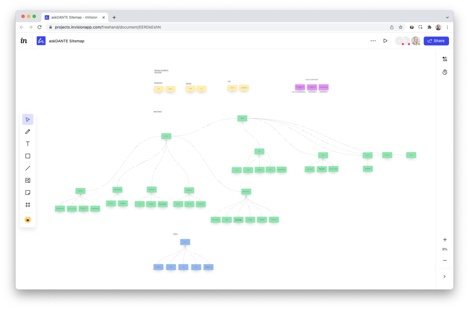Image resolution: width=469 pixels, height=310 pixels.
Task: Zoom out with the minus icon
Action: (445, 260)
